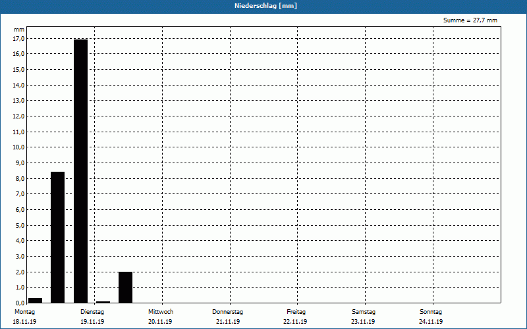Click the '6,0' y-axis value
The height and width of the screenshot is (329, 527).
[x=20, y=209]
